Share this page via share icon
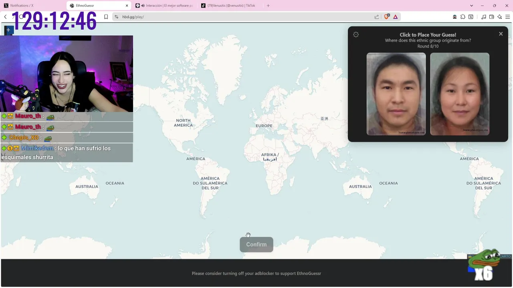 [x=377, y=17]
